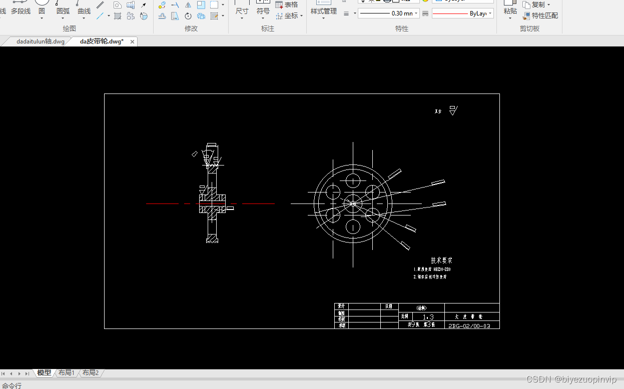Expand the line tool dropdown arrow
Image resolution: width=624 pixels, height=389 pixels.
coord(109,16)
